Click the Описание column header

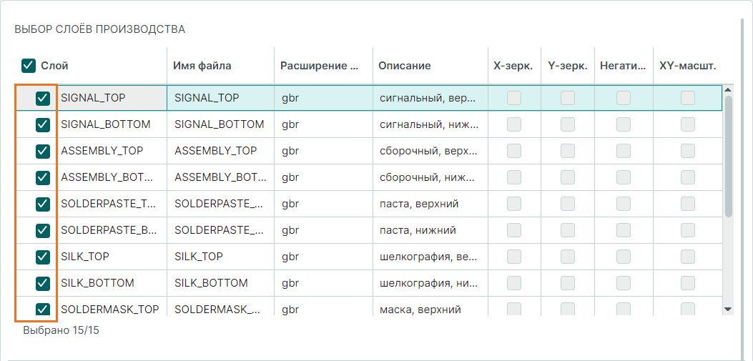pos(405,66)
